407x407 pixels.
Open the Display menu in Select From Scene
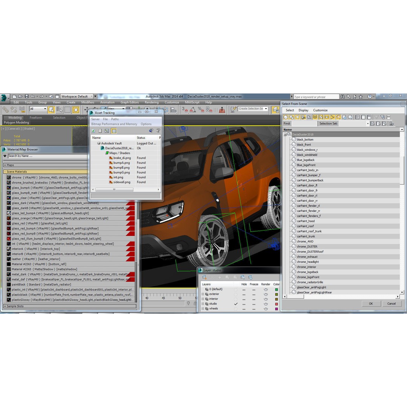(x=303, y=110)
